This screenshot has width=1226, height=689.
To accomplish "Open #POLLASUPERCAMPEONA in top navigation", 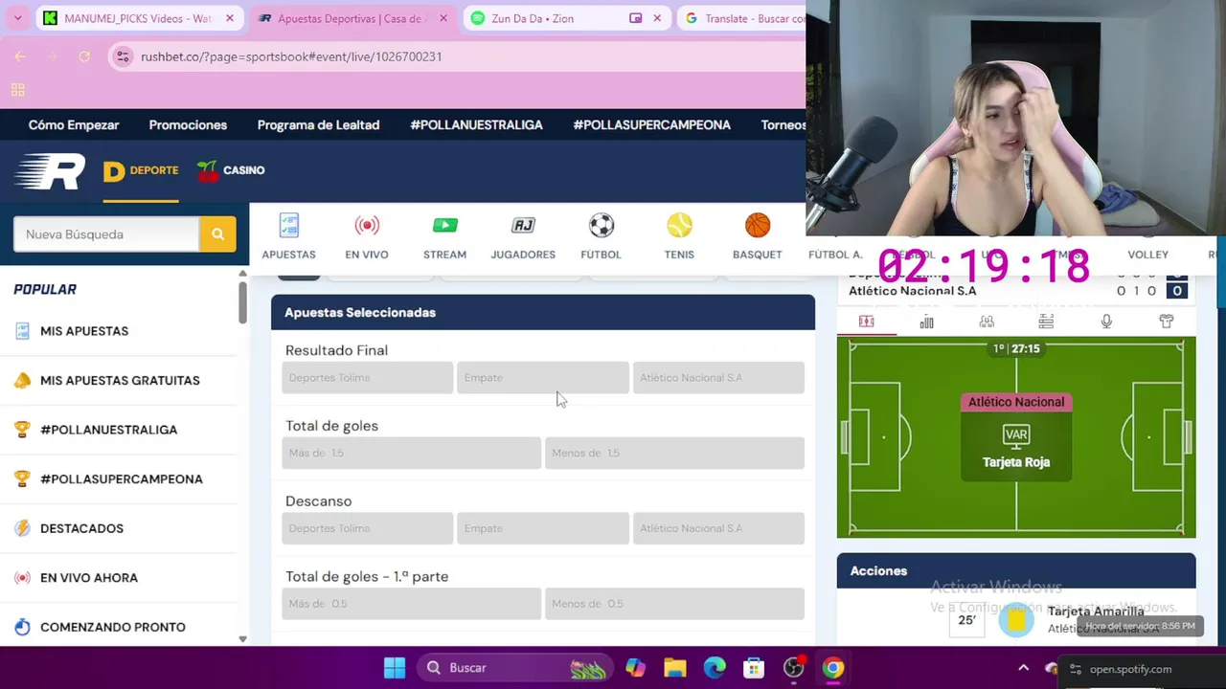I will (x=651, y=124).
